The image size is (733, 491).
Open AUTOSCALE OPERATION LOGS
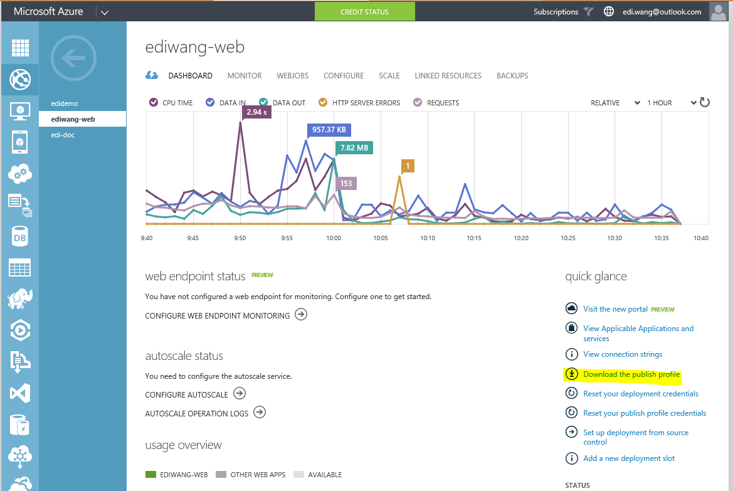pyautogui.click(x=205, y=413)
